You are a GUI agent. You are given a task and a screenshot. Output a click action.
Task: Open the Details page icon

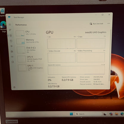[12, 57]
